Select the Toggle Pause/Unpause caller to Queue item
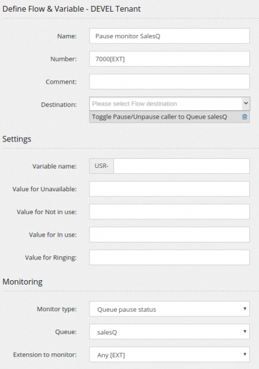 coord(159,117)
